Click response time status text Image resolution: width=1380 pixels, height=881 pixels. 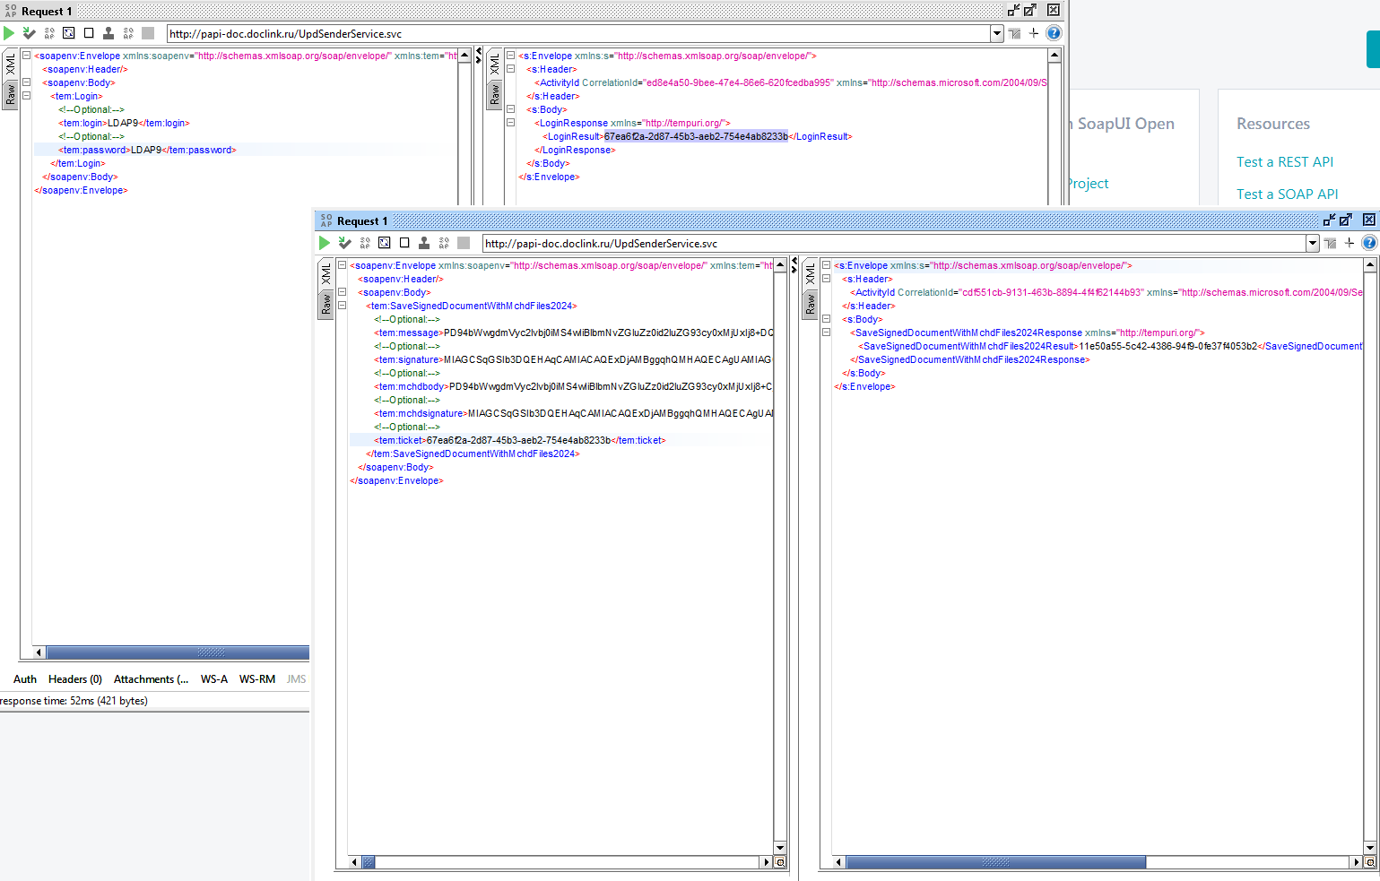click(x=74, y=701)
